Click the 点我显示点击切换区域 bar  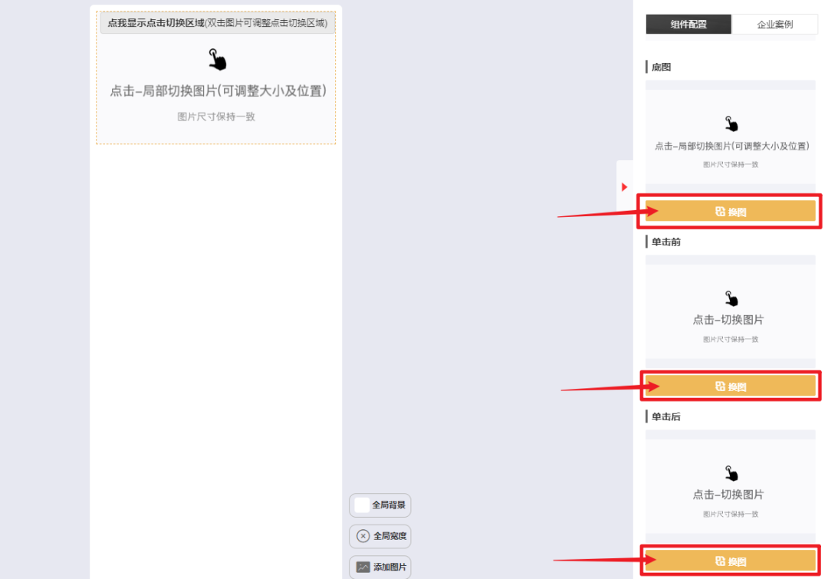tap(218, 23)
